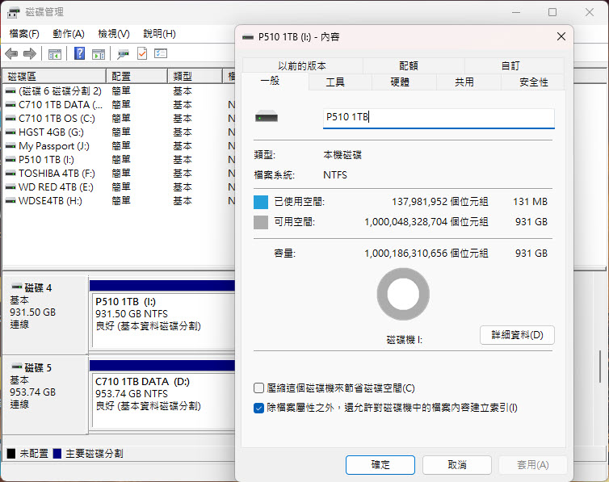This screenshot has height=482, width=609.
Task: Select the P510 1TB (I:) partition box in 磁碟 4
Action: coord(163,321)
